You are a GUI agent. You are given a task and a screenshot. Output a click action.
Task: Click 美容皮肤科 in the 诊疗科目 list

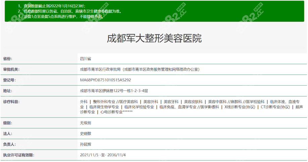[193, 102]
